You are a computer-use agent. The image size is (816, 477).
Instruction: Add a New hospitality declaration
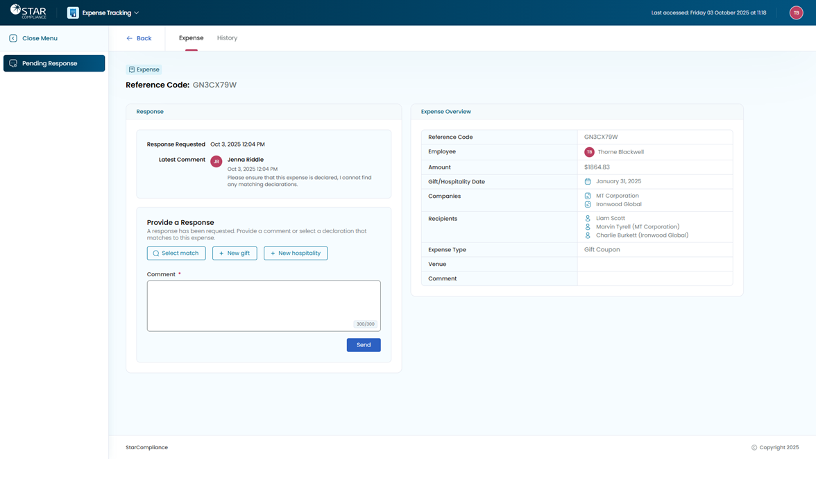[296, 253]
